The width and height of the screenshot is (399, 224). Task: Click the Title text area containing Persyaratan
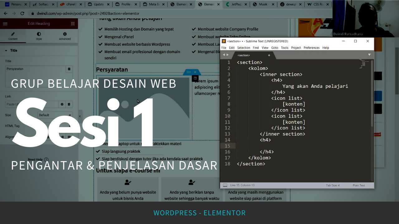pyautogui.click(x=36, y=77)
